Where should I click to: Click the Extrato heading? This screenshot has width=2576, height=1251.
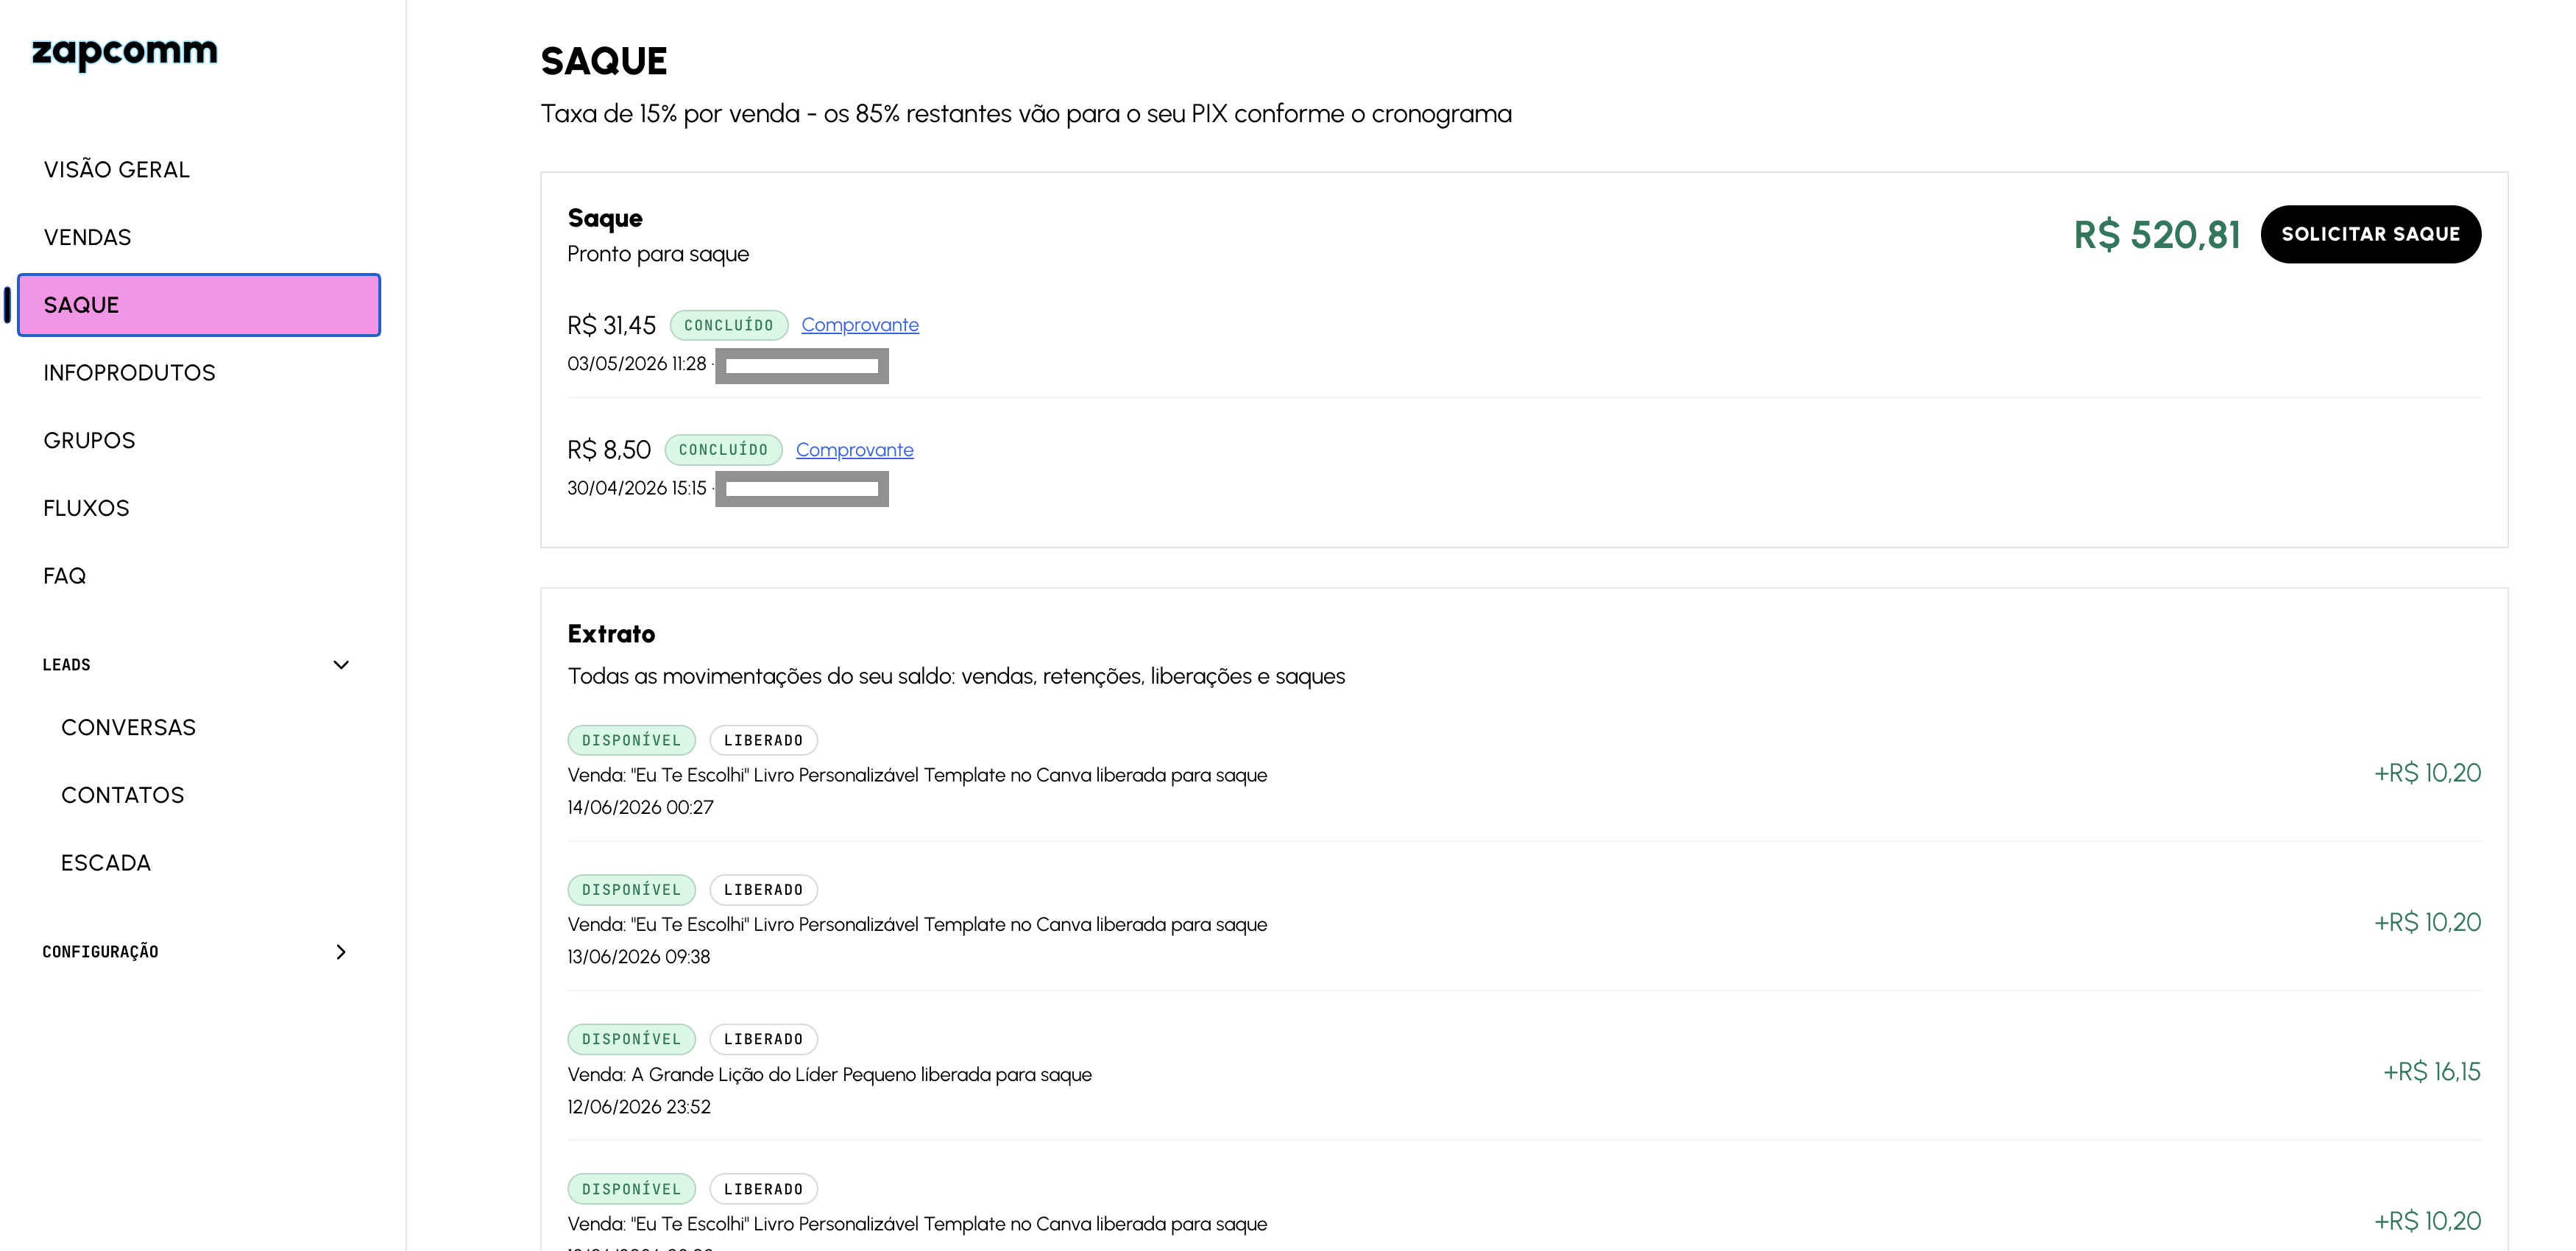(611, 634)
